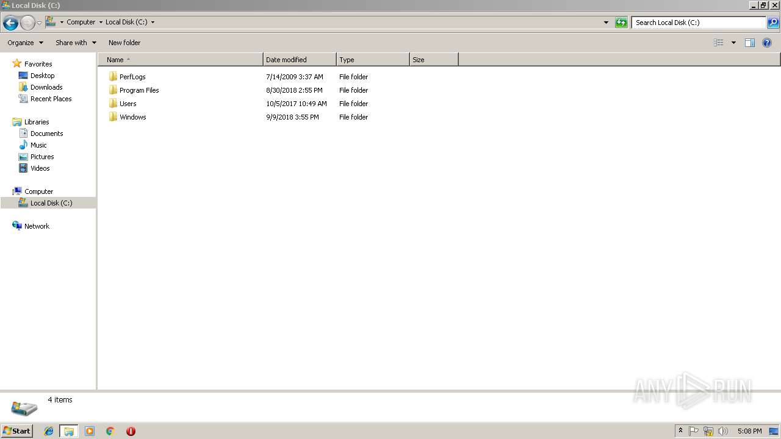Click Computer in the address bar
The height and width of the screenshot is (439, 781).
(x=81, y=23)
